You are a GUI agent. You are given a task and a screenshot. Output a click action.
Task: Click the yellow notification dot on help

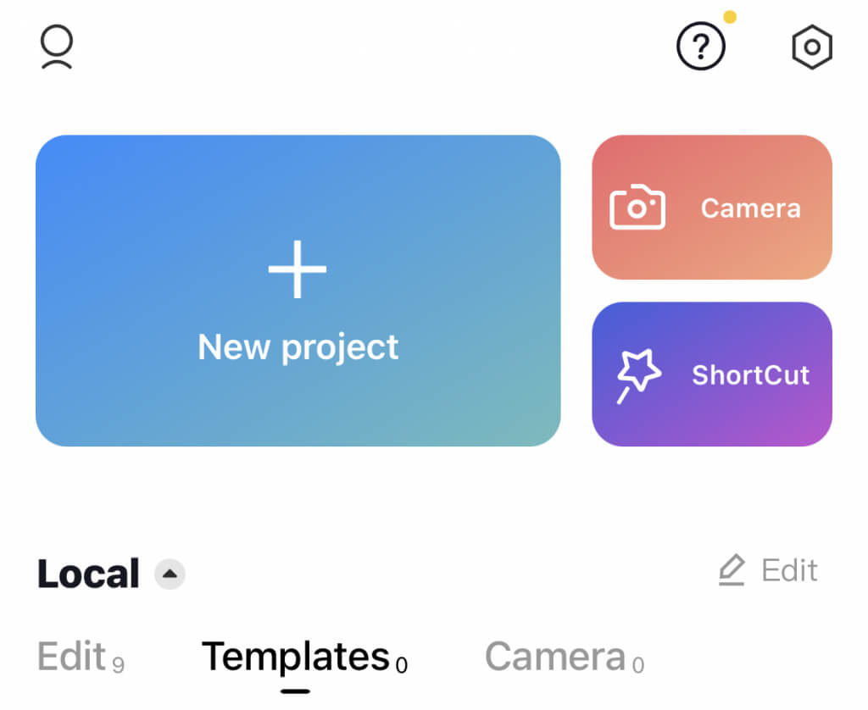[x=729, y=17]
